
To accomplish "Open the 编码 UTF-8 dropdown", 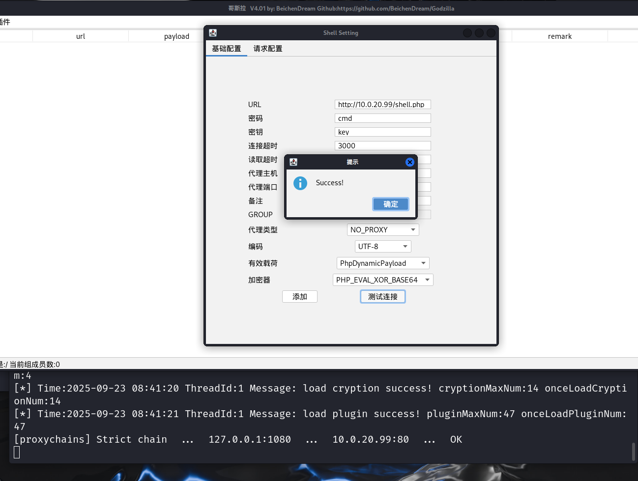I will pyautogui.click(x=383, y=247).
